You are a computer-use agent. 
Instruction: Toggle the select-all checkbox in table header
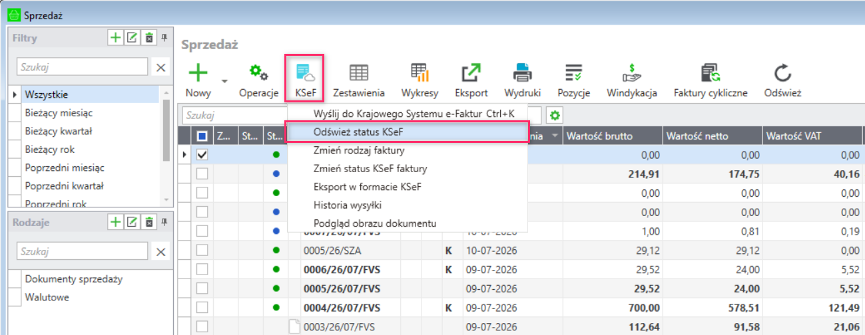point(202,136)
